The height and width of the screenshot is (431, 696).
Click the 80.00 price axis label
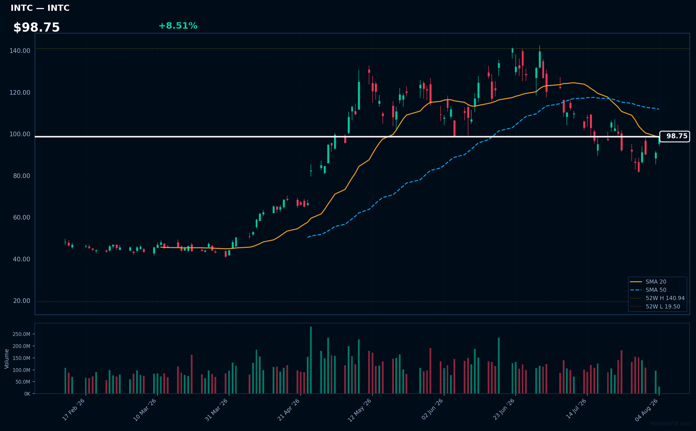[x=22, y=176]
